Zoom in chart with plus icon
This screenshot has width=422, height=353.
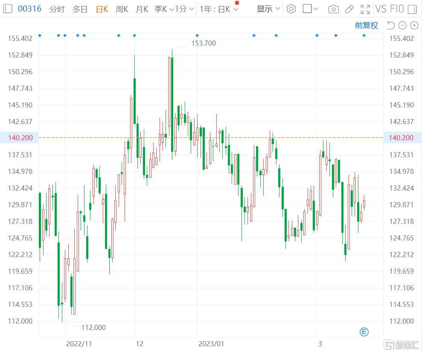click(414, 26)
